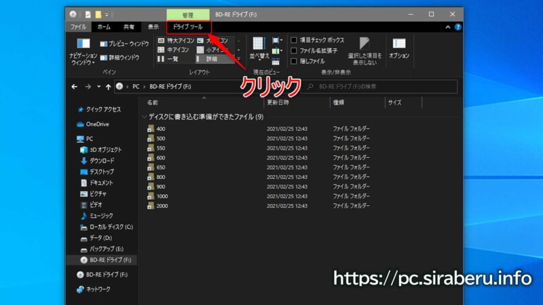Select folder 1000
Image resolution: width=543 pixels, height=305 pixels.
(162, 197)
